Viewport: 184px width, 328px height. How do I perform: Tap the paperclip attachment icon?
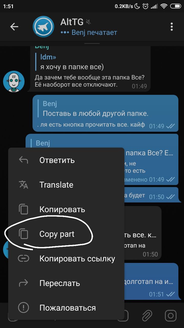pyautogui.click(x=147, y=315)
